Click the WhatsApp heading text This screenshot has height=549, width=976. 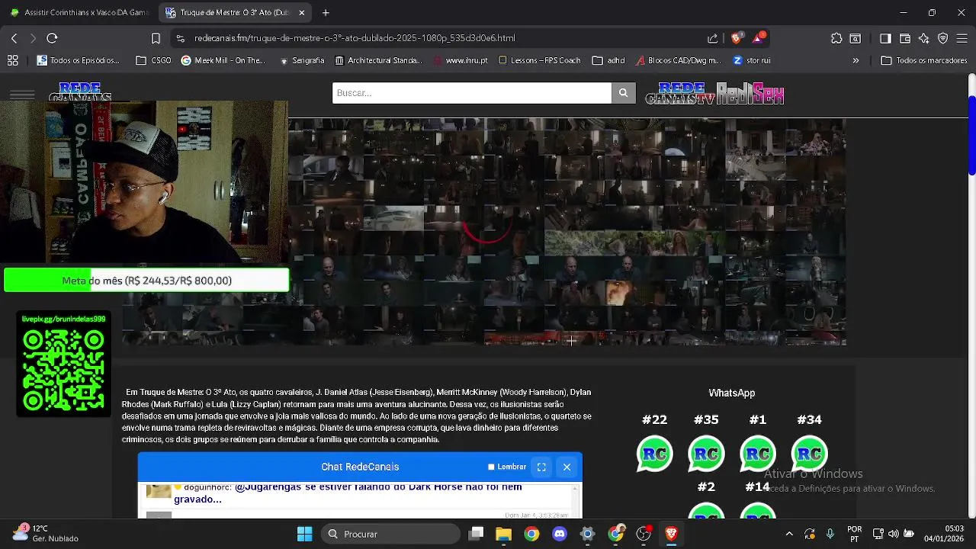click(731, 393)
